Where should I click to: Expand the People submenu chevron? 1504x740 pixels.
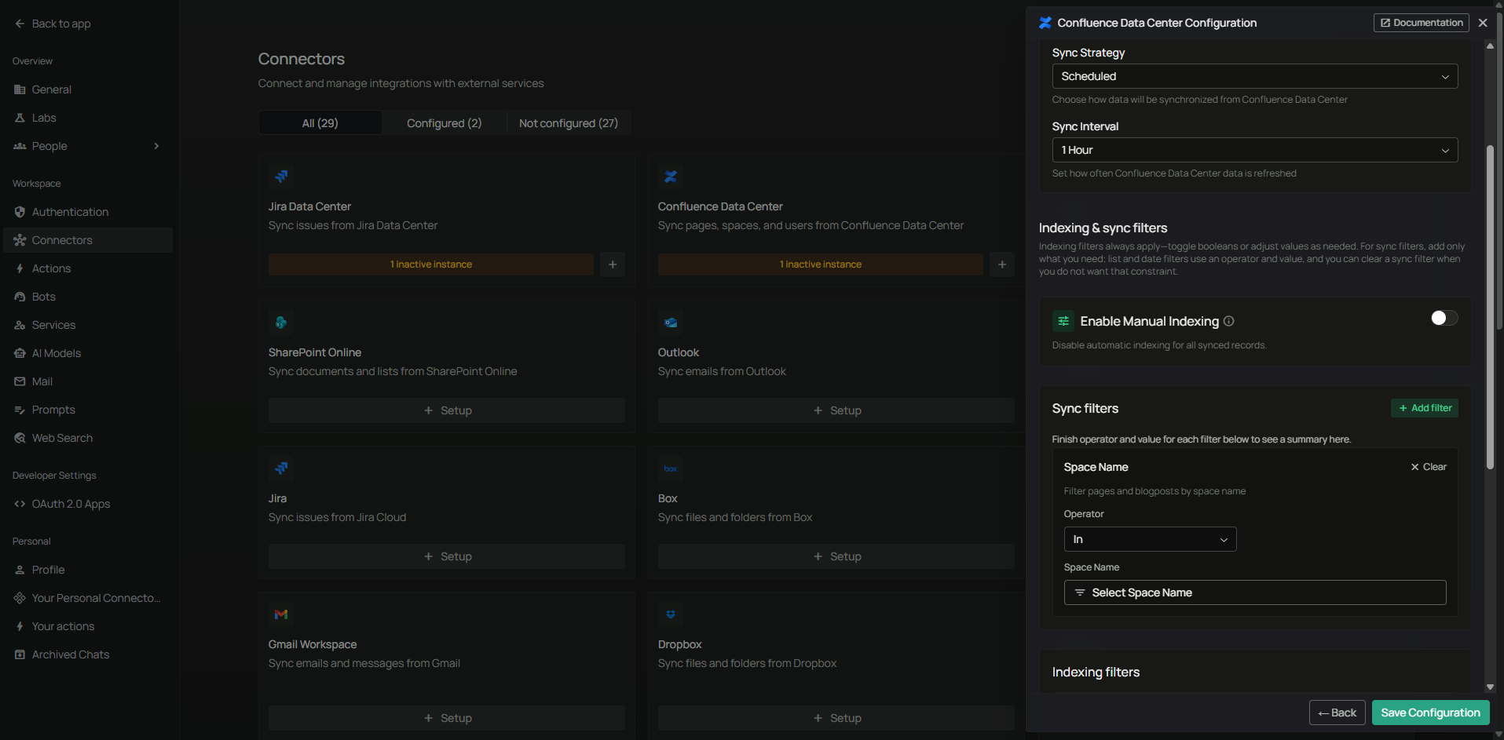[x=156, y=146]
